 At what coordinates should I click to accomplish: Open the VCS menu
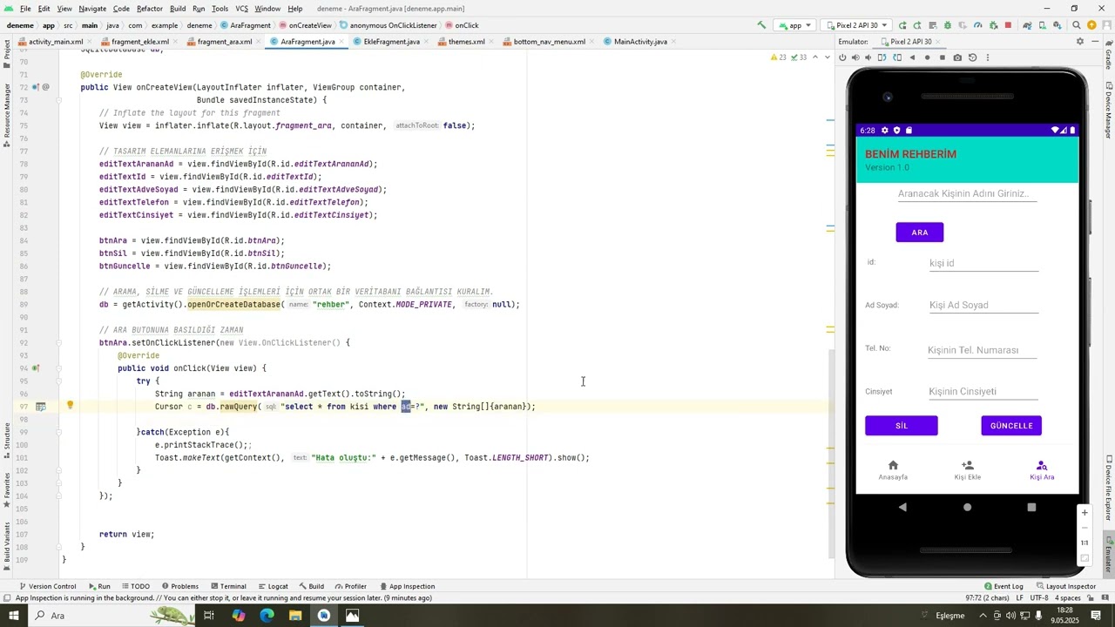click(x=241, y=9)
